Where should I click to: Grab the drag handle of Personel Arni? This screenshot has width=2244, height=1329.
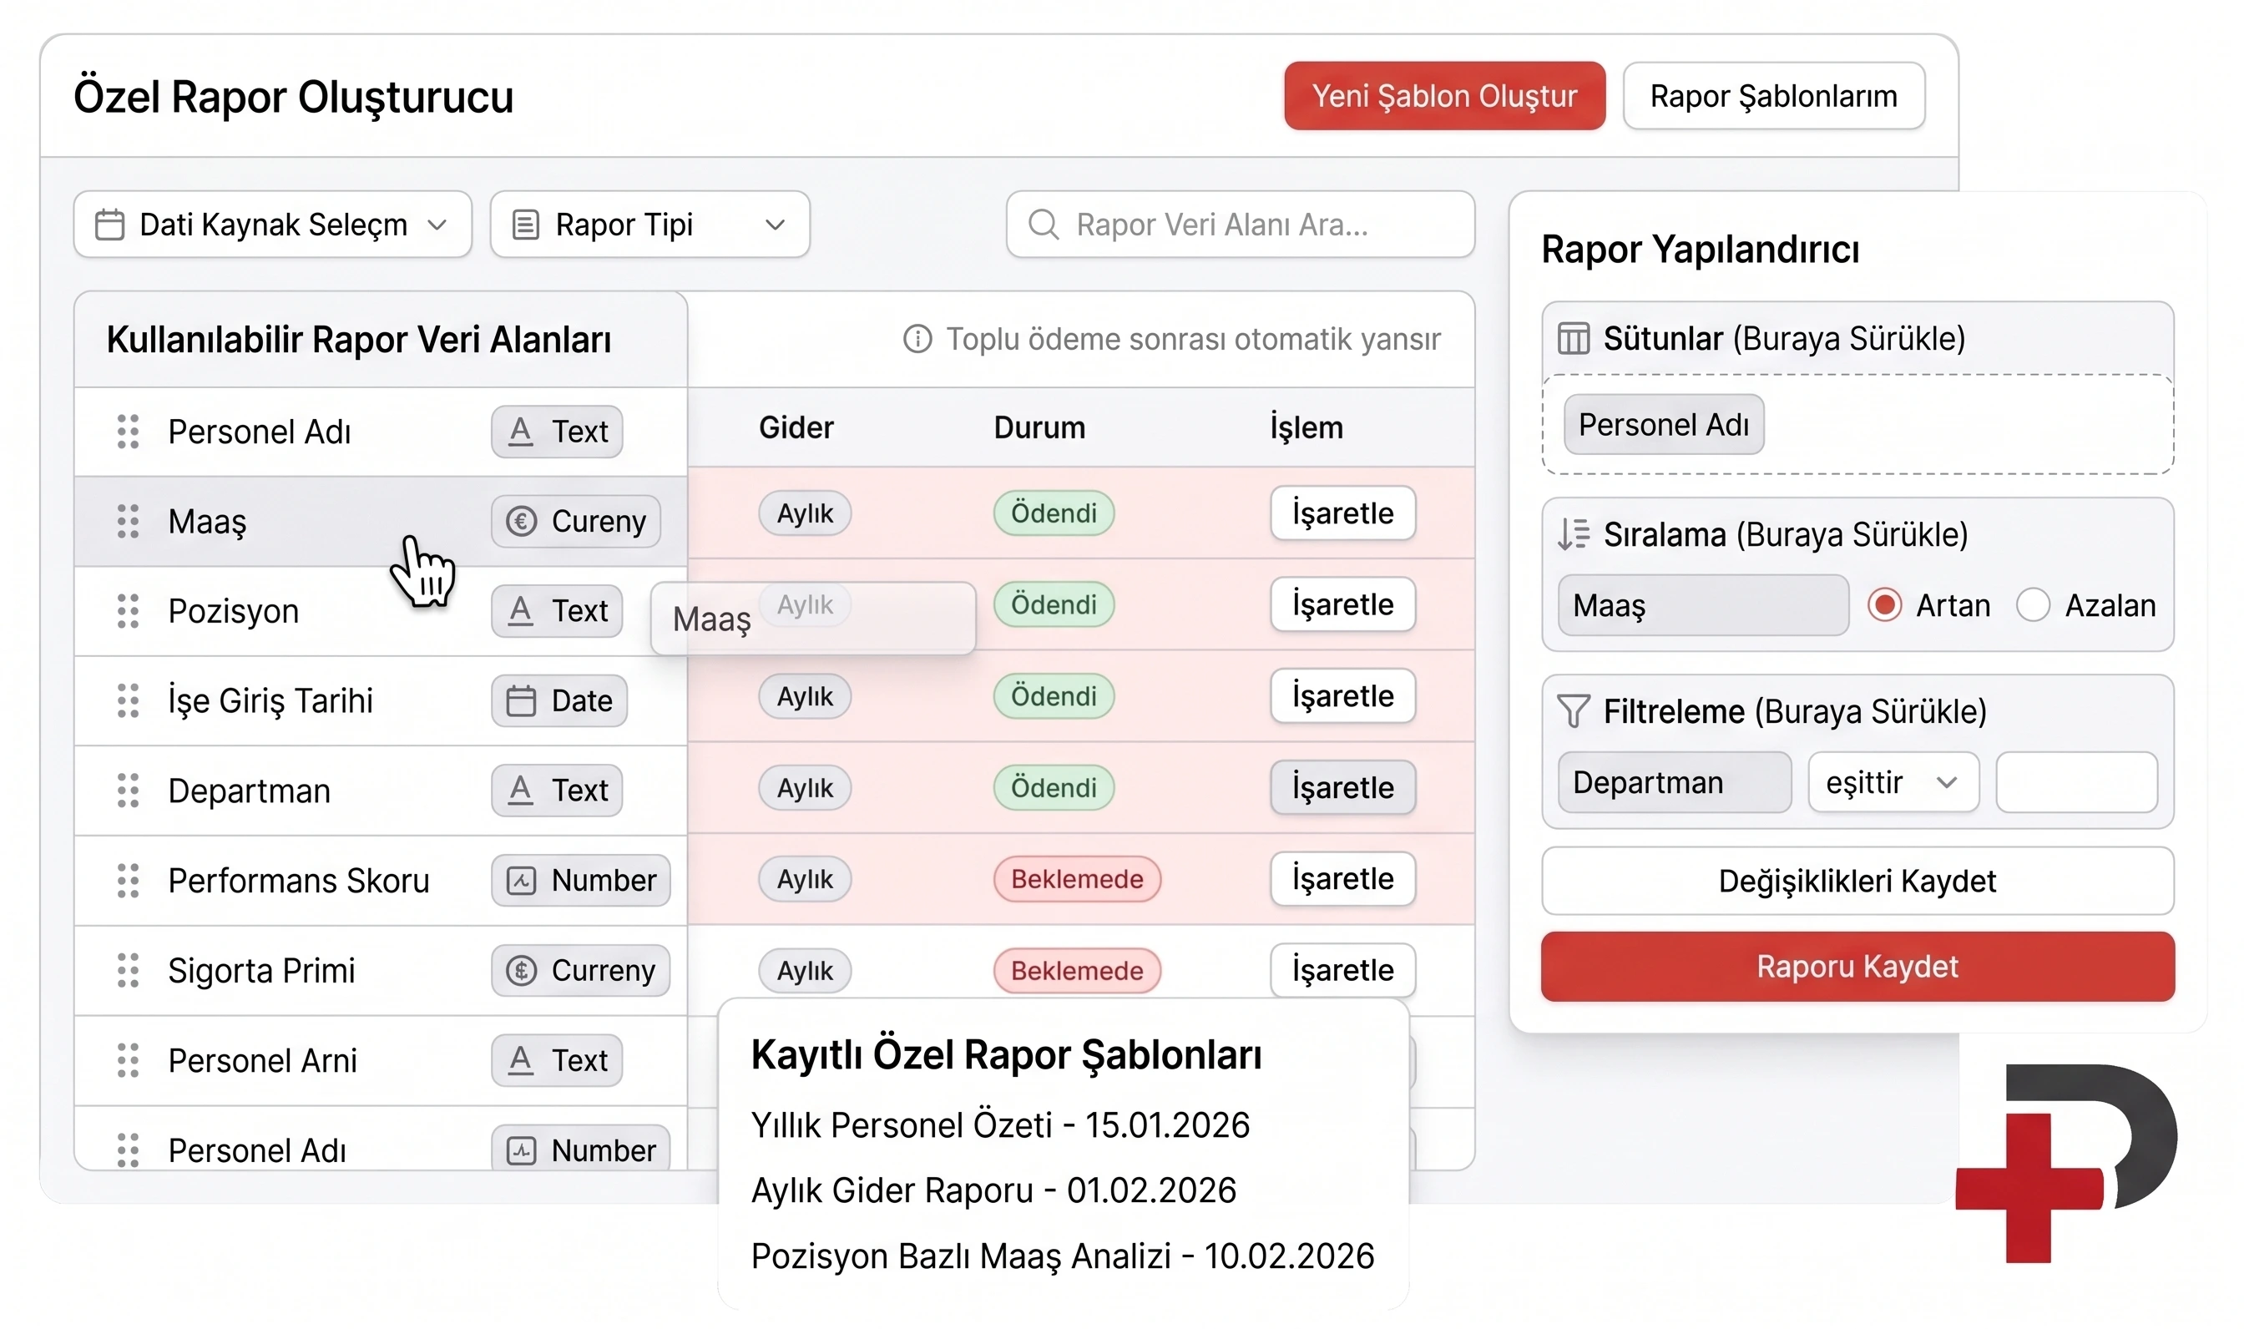[128, 1060]
